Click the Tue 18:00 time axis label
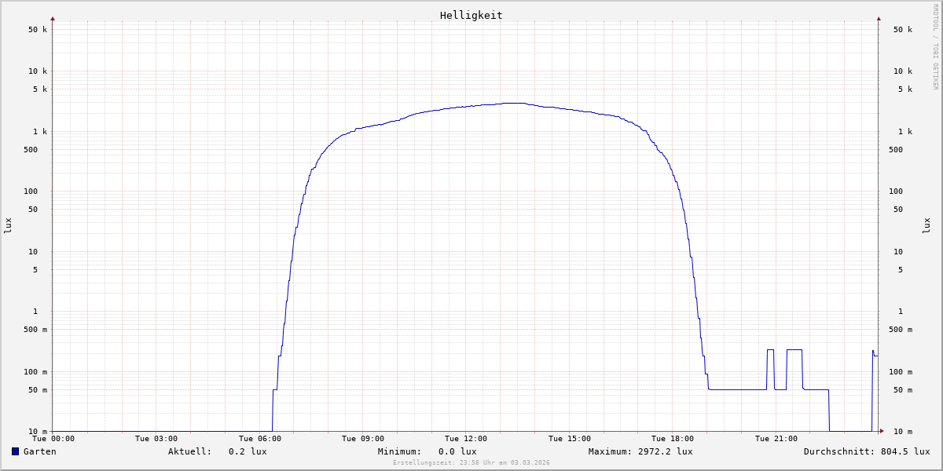The height and width of the screenshot is (471, 943). [x=673, y=439]
